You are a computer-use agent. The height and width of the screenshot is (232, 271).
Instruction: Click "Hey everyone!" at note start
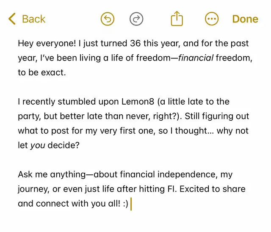47,43
